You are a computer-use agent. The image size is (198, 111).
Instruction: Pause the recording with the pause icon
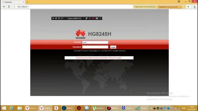(x=90, y=18)
